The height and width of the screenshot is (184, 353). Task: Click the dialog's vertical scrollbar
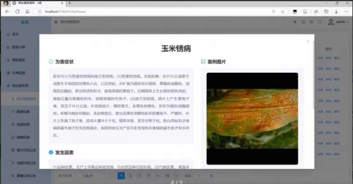pyautogui.click(x=313, y=75)
